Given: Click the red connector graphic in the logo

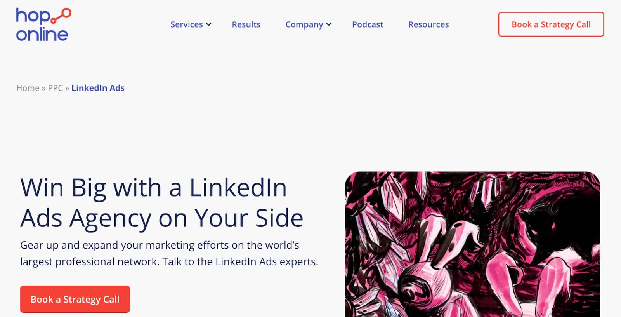Looking at the screenshot, I should (x=61, y=16).
